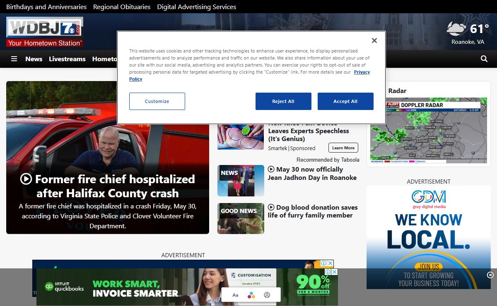
Task: Click the Roanoke, VA location text
Action: coord(468,42)
